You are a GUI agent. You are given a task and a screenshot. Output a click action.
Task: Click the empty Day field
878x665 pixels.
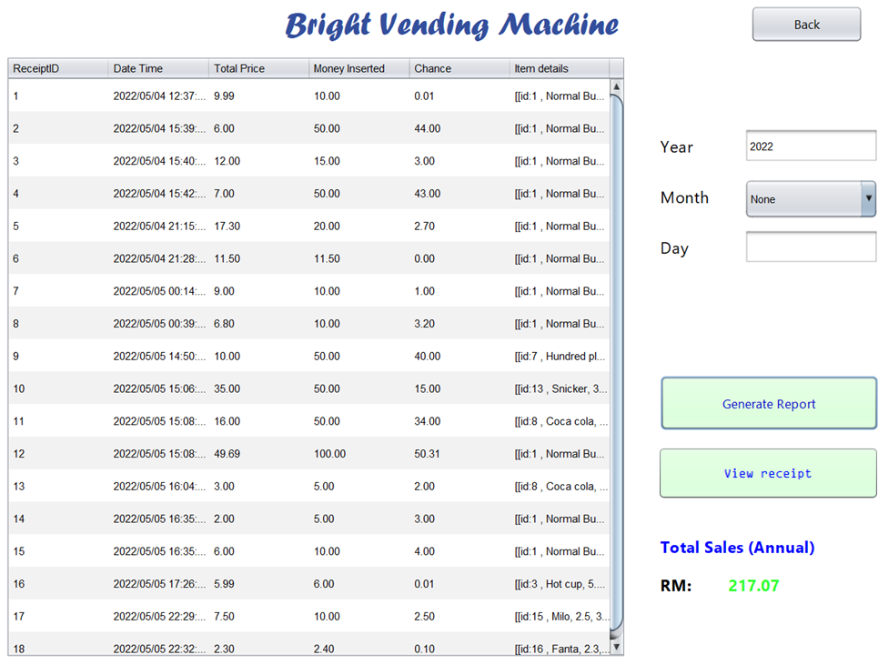pos(811,247)
